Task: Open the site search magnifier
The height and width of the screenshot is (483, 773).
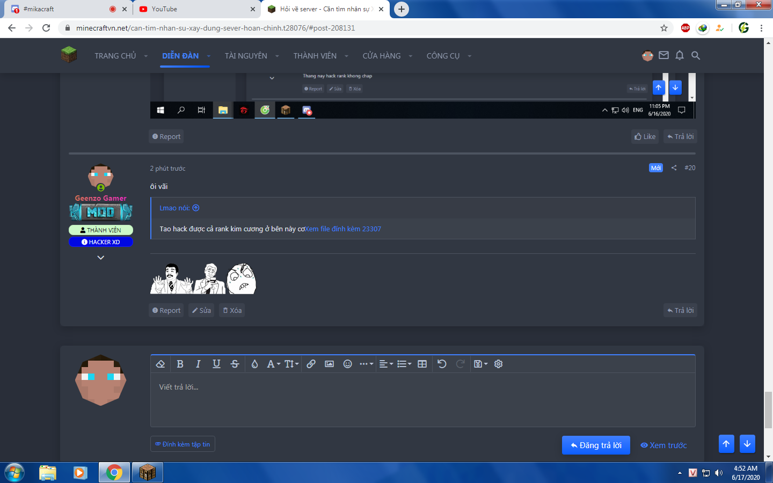Action: click(x=696, y=55)
